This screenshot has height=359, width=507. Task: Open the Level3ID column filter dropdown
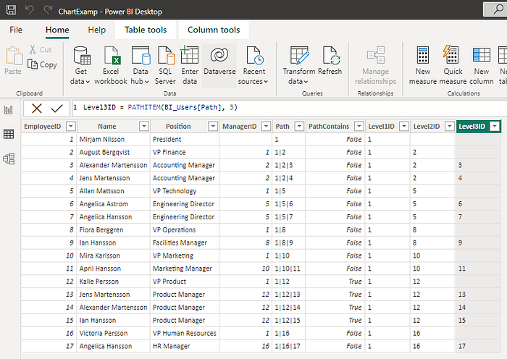495,126
